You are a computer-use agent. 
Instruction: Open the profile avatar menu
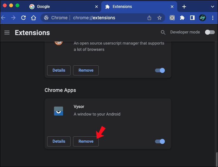(202, 18)
